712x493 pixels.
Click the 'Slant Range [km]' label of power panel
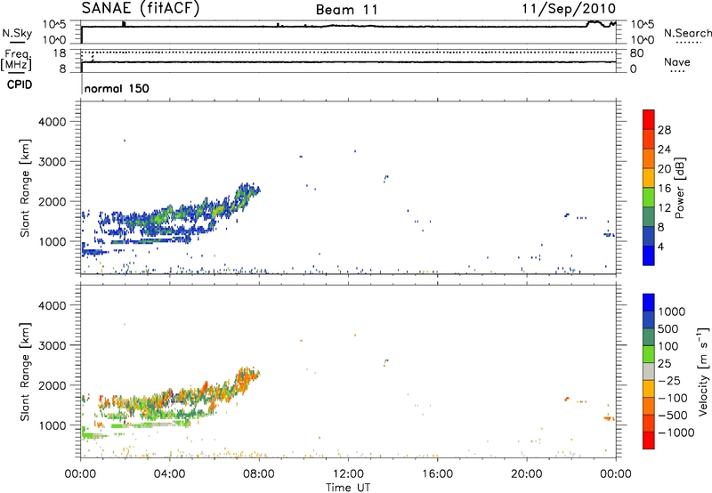(24, 188)
